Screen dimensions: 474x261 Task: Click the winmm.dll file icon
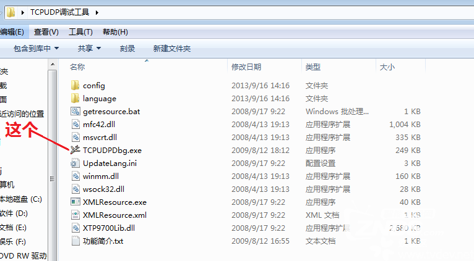(75, 176)
